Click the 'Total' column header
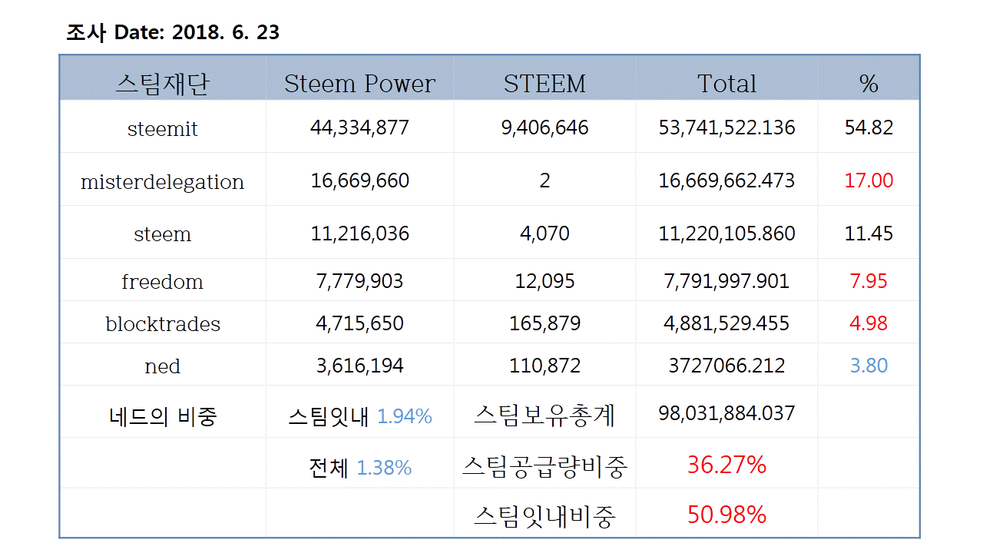The image size is (983, 553). click(x=726, y=84)
